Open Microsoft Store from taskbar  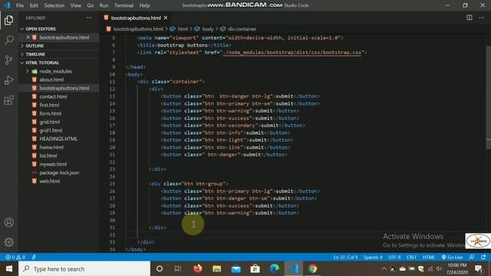pyautogui.click(x=255, y=269)
